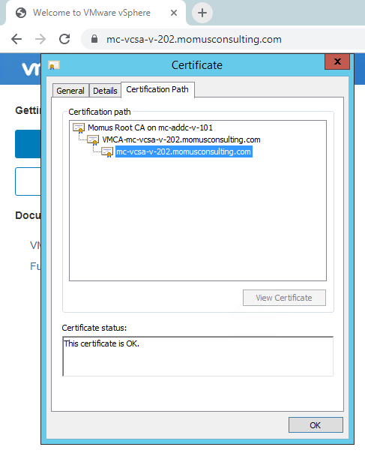Open a new browser tab with plus
The height and width of the screenshot is (456, 365).
coord(202,13)
